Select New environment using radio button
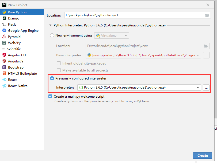Image resolution: width=217 pixels, height=163 pixels. click(x=52, y=35)
